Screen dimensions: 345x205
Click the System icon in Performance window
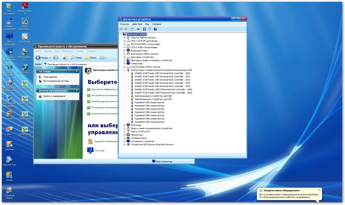point(90,150)
